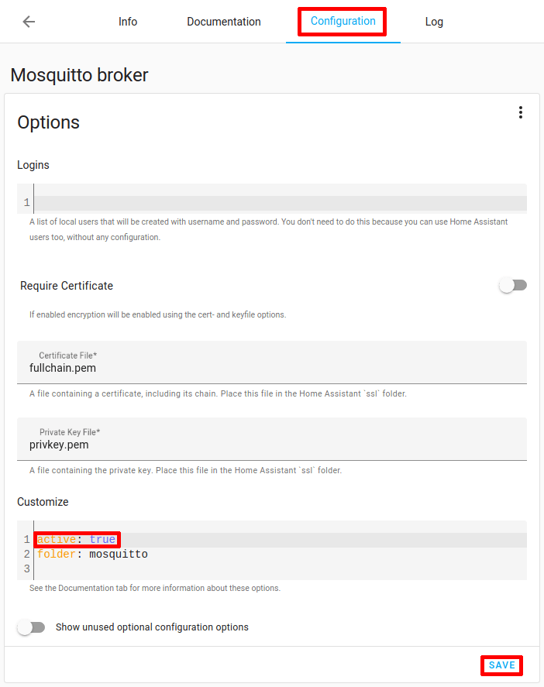
Task: Switch to the Info tab
Action: pyautogui.click(x=127, y=22)
